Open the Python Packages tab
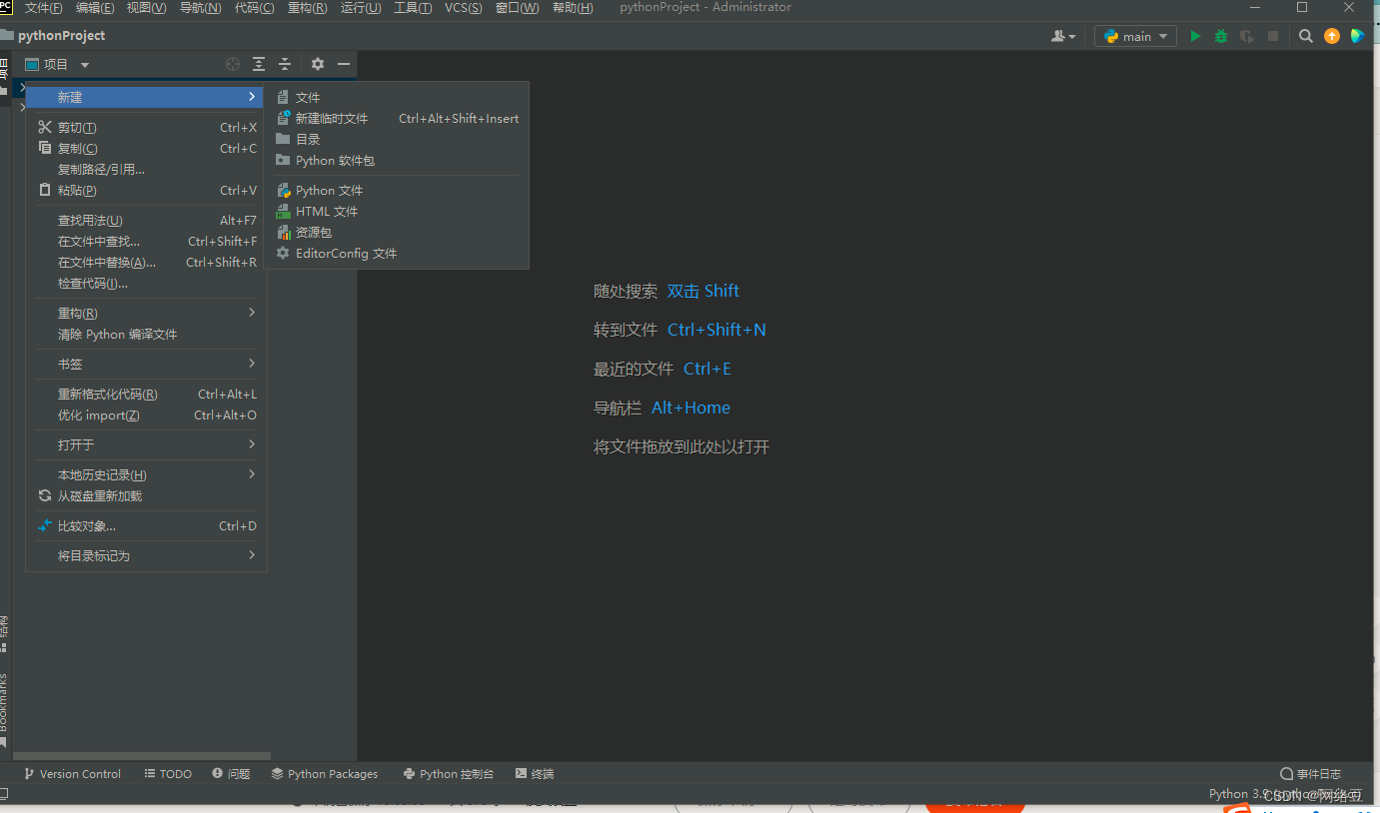1380x813 pixels. click(x=325, y=774)
